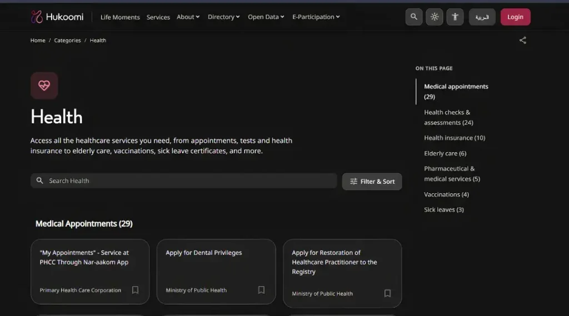Click the magnifier inside Search Health field
Image resolution: width=569 pixels, height=316 pixels.
39,180
